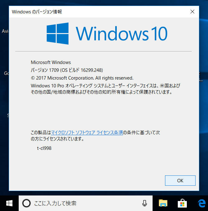The image size is (208, 211).
Task: Click the OK button
Action: pos(180,180)
